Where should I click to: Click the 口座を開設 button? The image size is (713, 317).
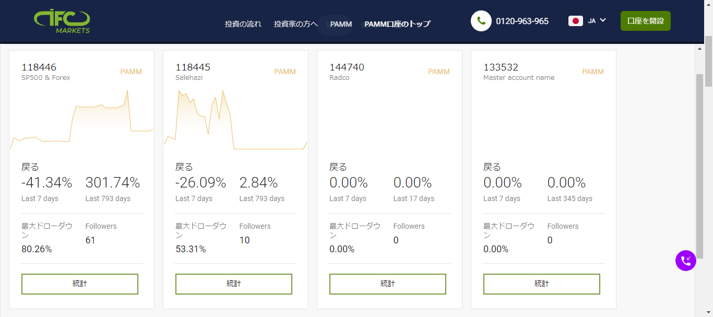(x=645, y=21)
